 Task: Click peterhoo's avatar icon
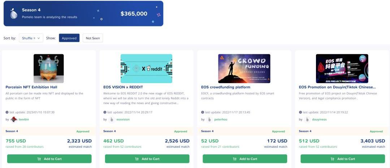[x=209, y=120]
